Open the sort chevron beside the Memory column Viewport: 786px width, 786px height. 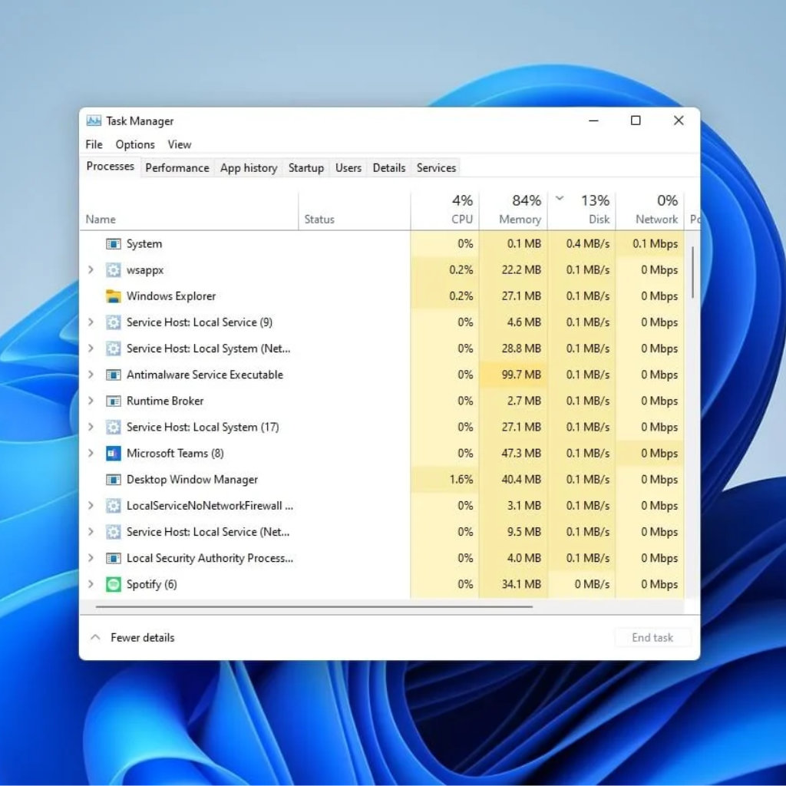point(558,198)
